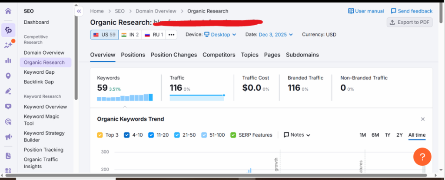
Task: Open Organic Traffic Insights in sidebar
Action: pyautogui.click(x=41, y=163)
